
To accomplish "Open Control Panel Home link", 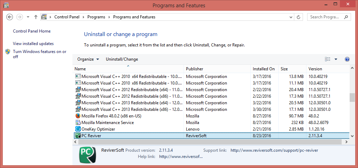I will (32, 31).
